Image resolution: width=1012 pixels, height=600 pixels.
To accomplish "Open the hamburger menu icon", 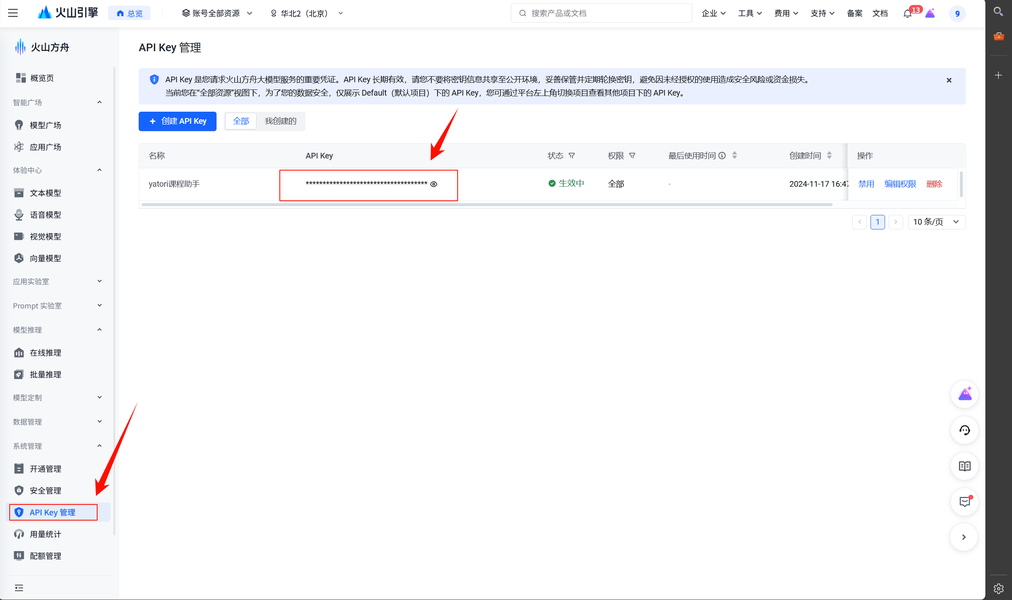I will (13, 13).
